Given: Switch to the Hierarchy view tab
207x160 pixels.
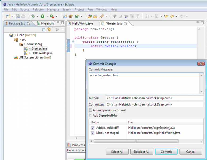Looking at the screenshot, I should [46, 23].
